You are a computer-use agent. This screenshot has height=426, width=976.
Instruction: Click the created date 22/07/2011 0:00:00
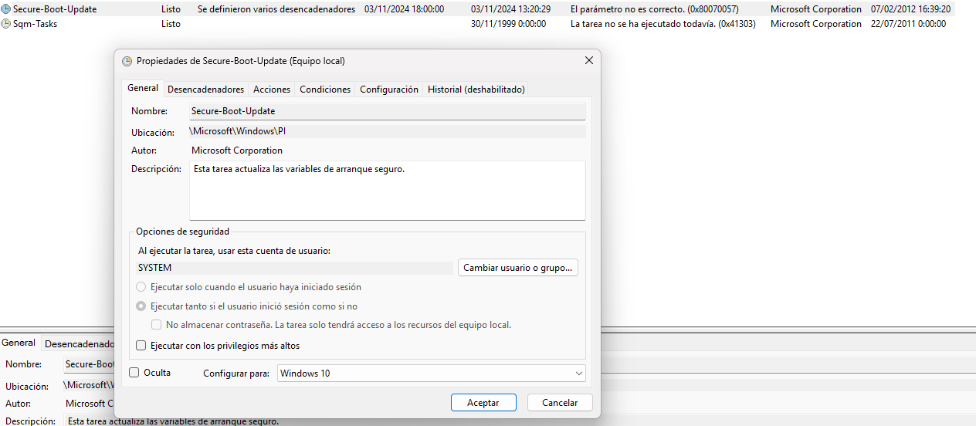click(908, 24)
